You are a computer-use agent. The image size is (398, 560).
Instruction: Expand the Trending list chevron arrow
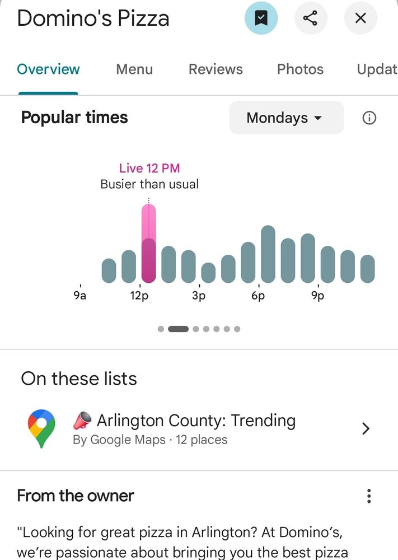(366, 428)
